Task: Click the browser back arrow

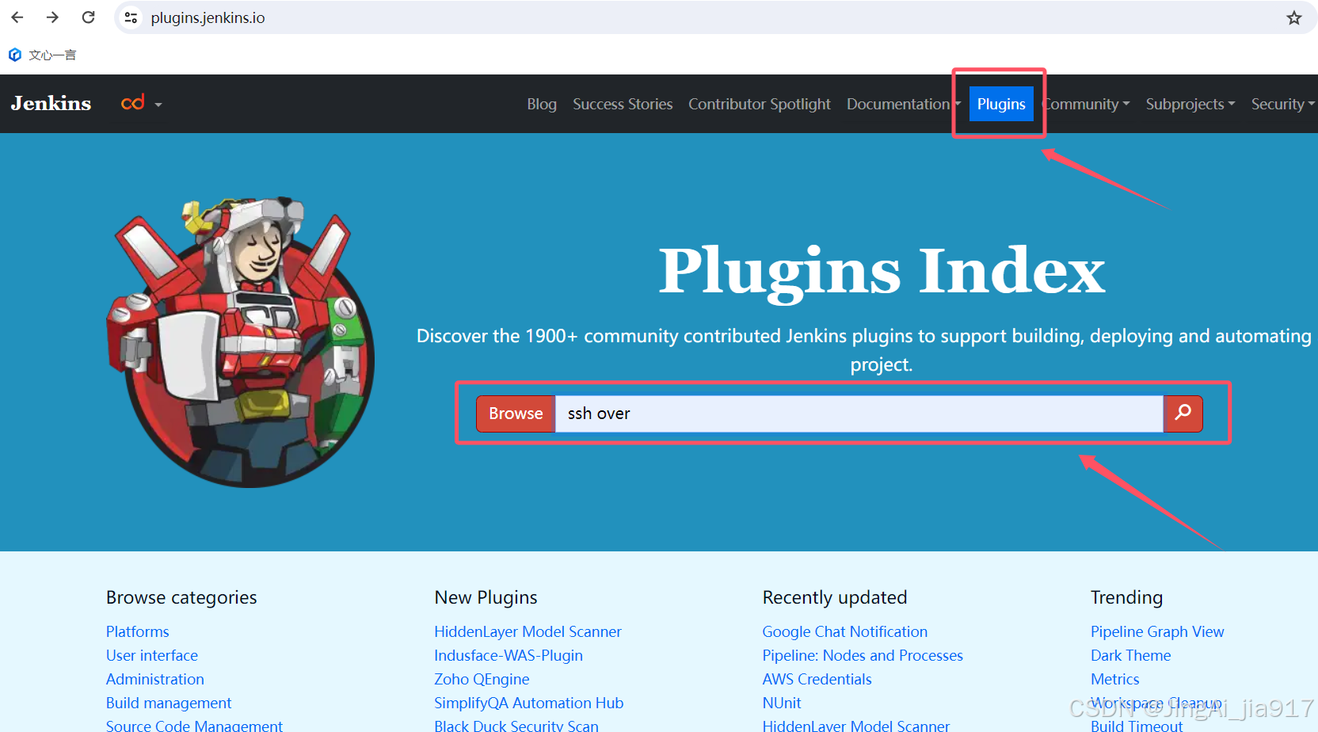Action: 17,17
